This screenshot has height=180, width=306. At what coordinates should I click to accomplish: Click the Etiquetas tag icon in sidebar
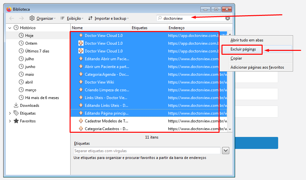[16, 113]
